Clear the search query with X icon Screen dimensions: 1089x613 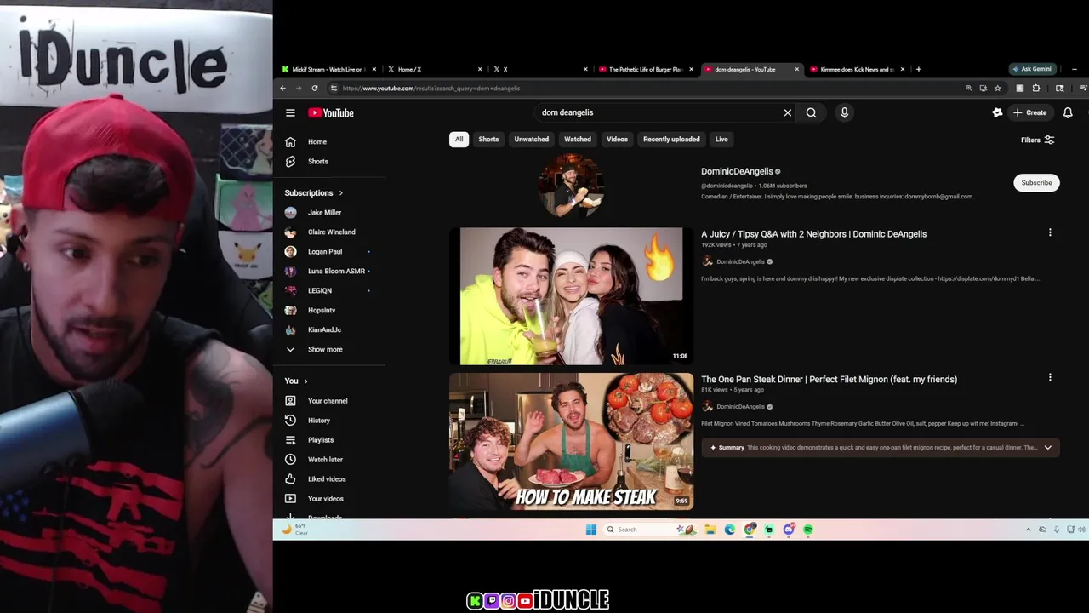click(787, 112)
